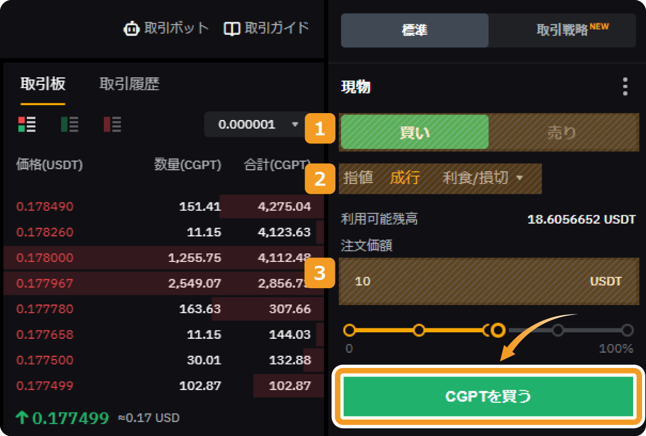Click the quantity 1,255.75 cell
This screenshot has height=436, width=646.
[195, 258]
